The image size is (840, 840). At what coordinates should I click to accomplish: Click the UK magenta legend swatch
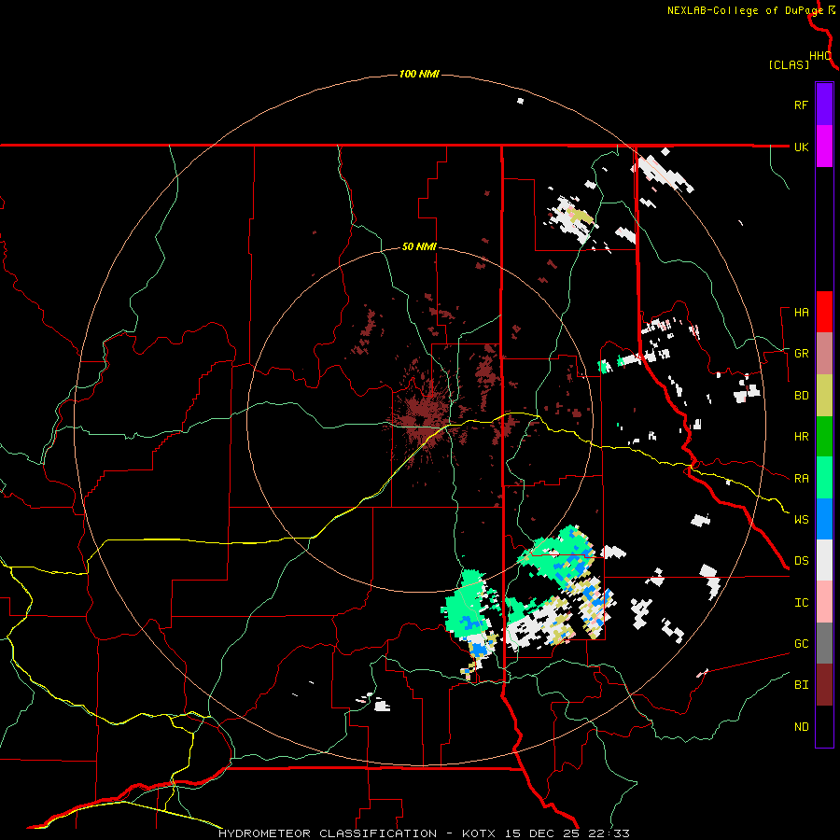pos(824,147)
